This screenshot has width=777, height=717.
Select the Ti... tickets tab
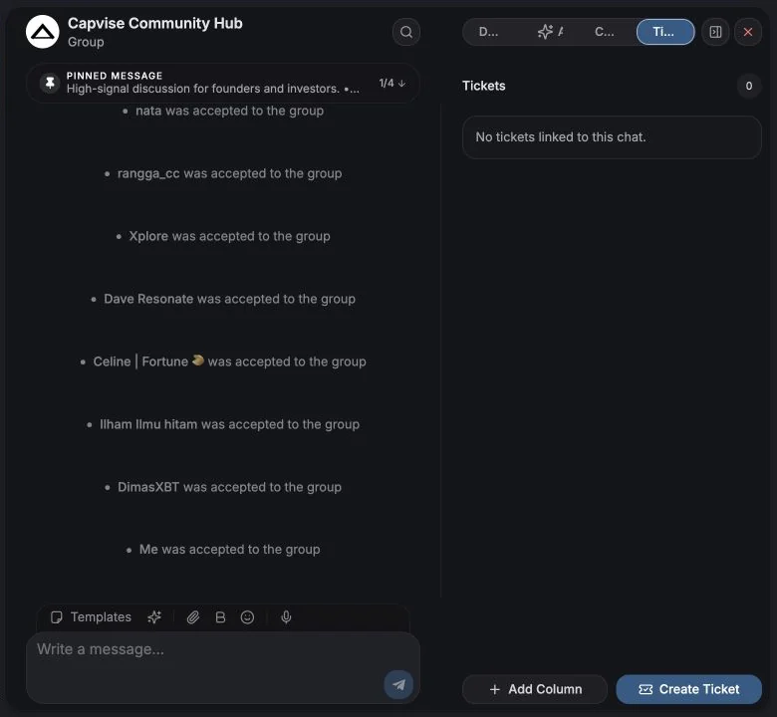tap(665, 32)
